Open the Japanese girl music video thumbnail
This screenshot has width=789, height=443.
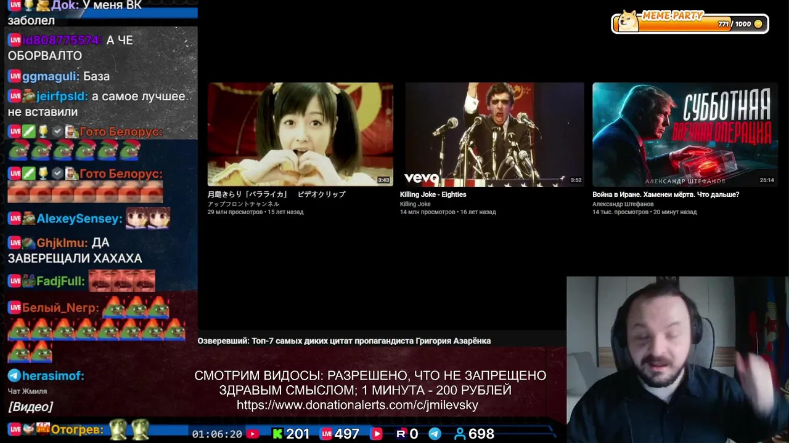300,134
